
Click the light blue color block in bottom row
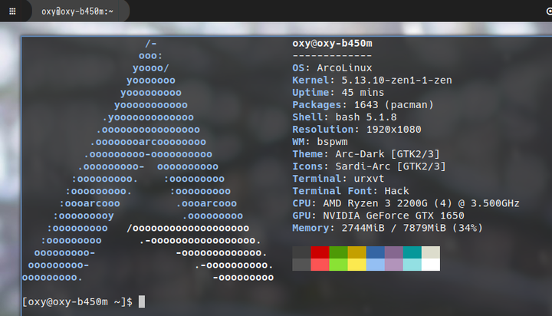(375, 265)
